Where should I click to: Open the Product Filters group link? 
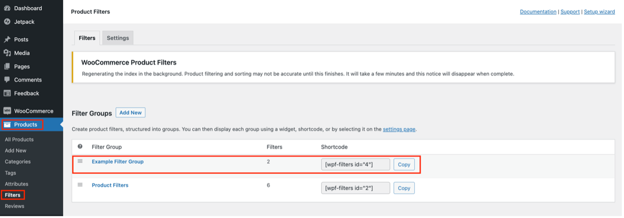110,185
